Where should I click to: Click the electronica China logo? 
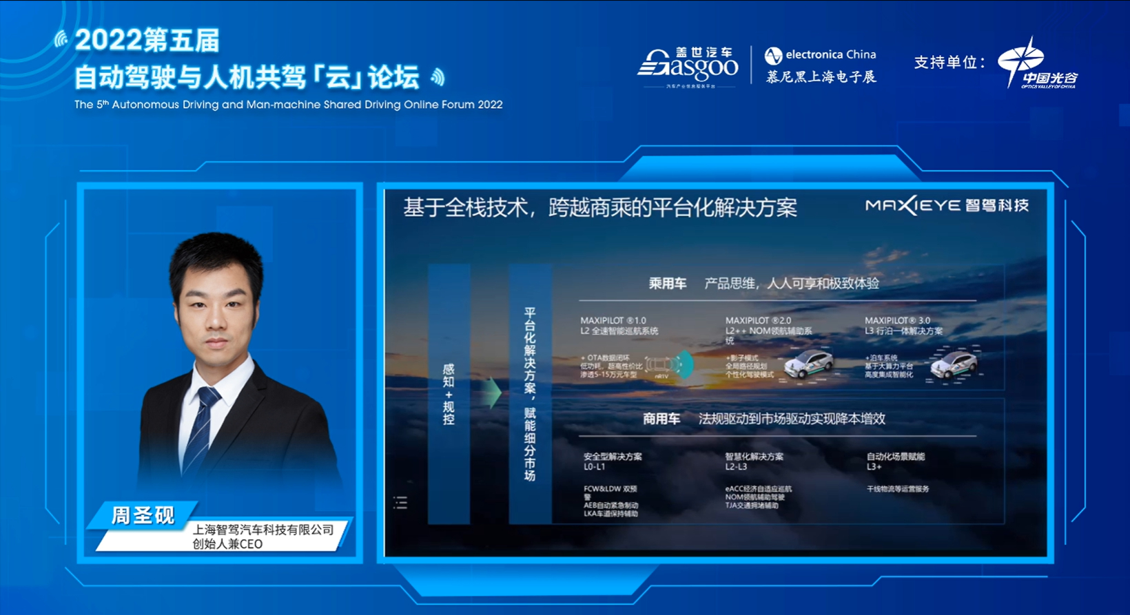click(821, 54)
